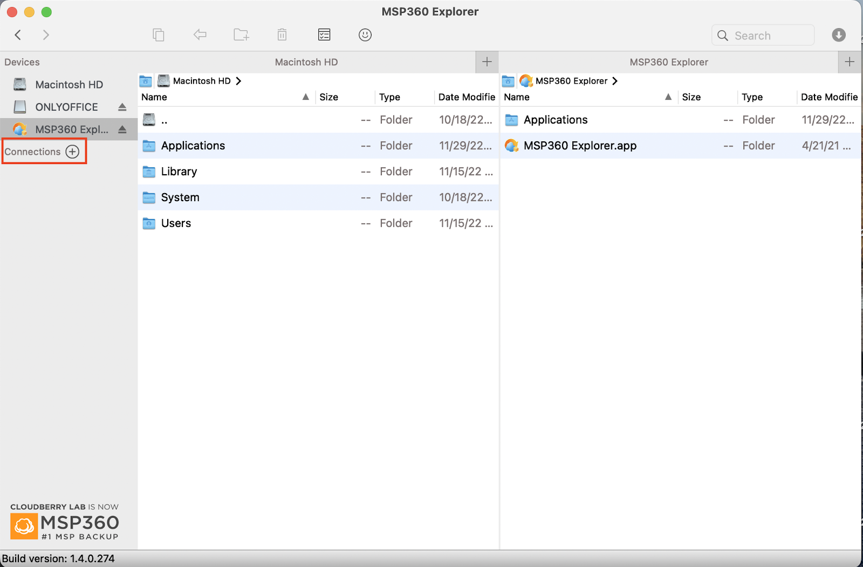Click date 4/21/21 of MSP360 Explorer.app
The width and height of the screenshot is (863, 567).
click(x=826, y=146)
